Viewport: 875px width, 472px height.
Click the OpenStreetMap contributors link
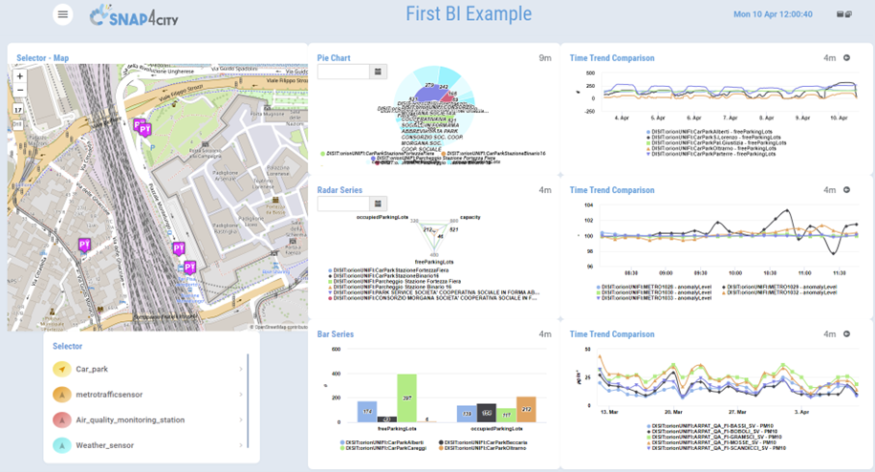coord(279,327)
